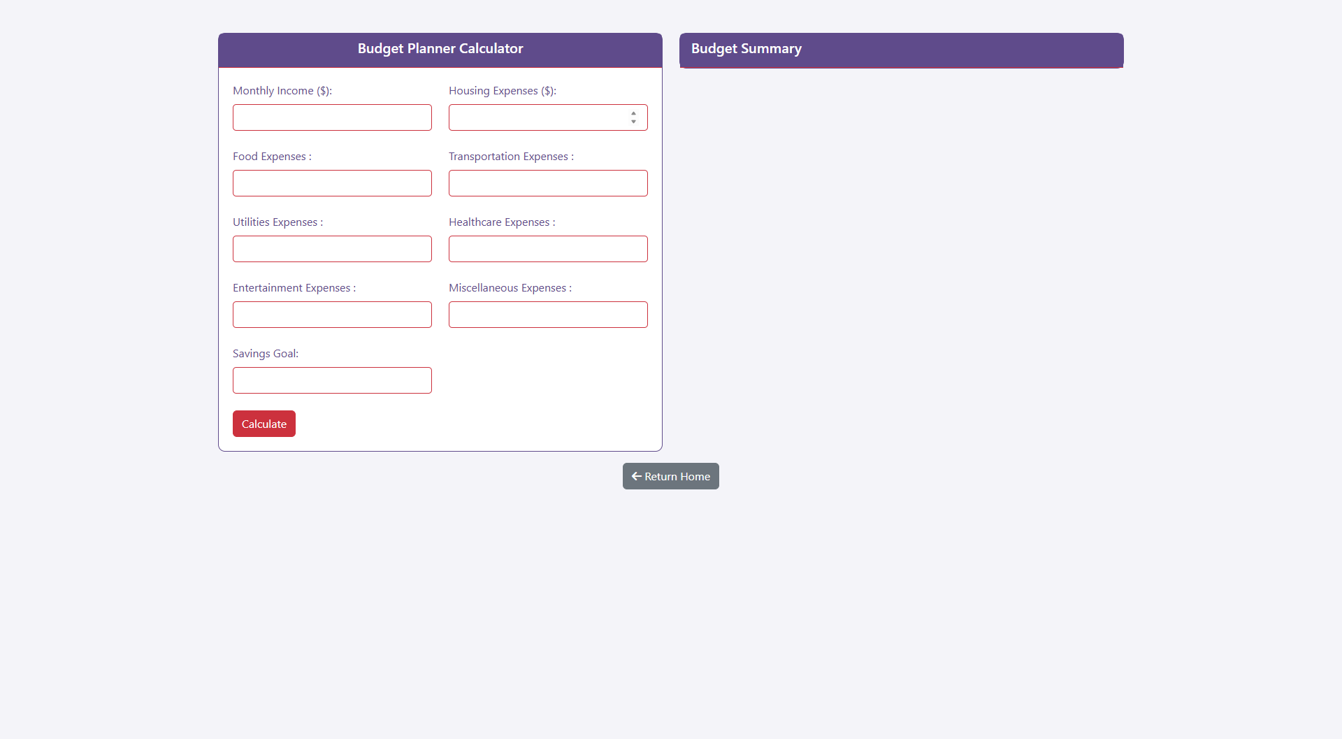Click the Budget Planner Calculator header
Screen dimensions: 1342x739
tap(440, 49)
